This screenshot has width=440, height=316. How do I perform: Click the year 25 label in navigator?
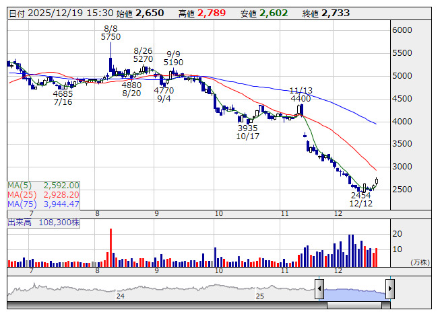click(x=260, y=296)
